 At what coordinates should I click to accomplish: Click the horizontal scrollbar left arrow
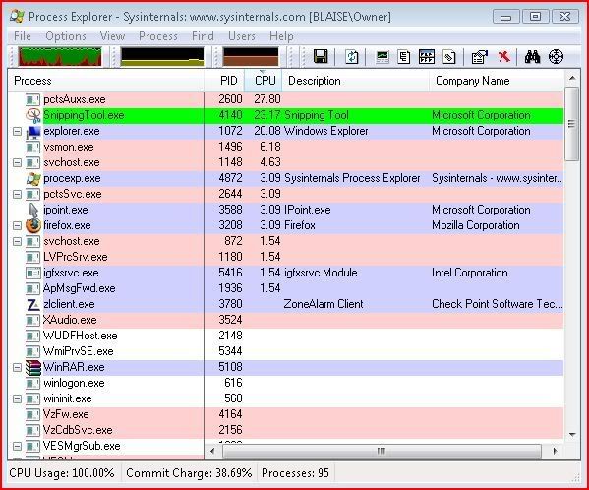click(x=212, y=451)
